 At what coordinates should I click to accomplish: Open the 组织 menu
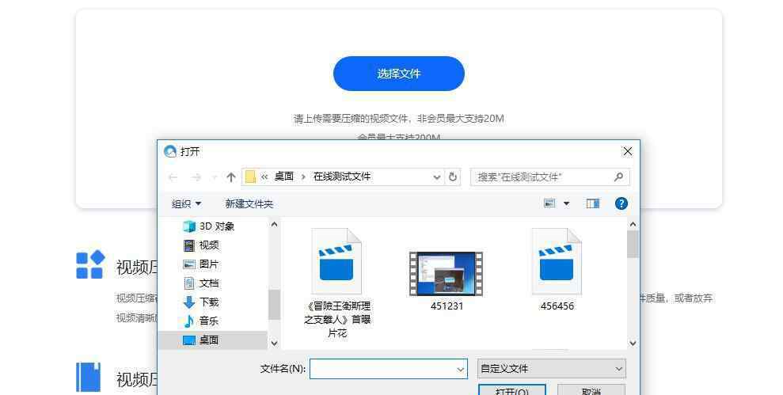coord(186,203)
